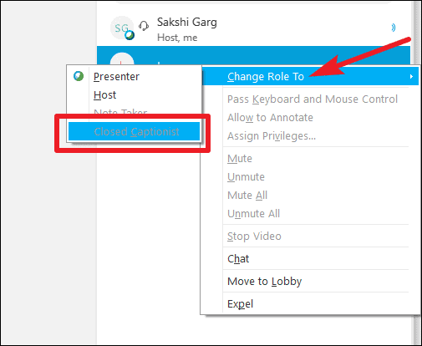Choose Allow to Annotate
The height and width of the screenshot is (346, 422).
(x=270, y=118)
